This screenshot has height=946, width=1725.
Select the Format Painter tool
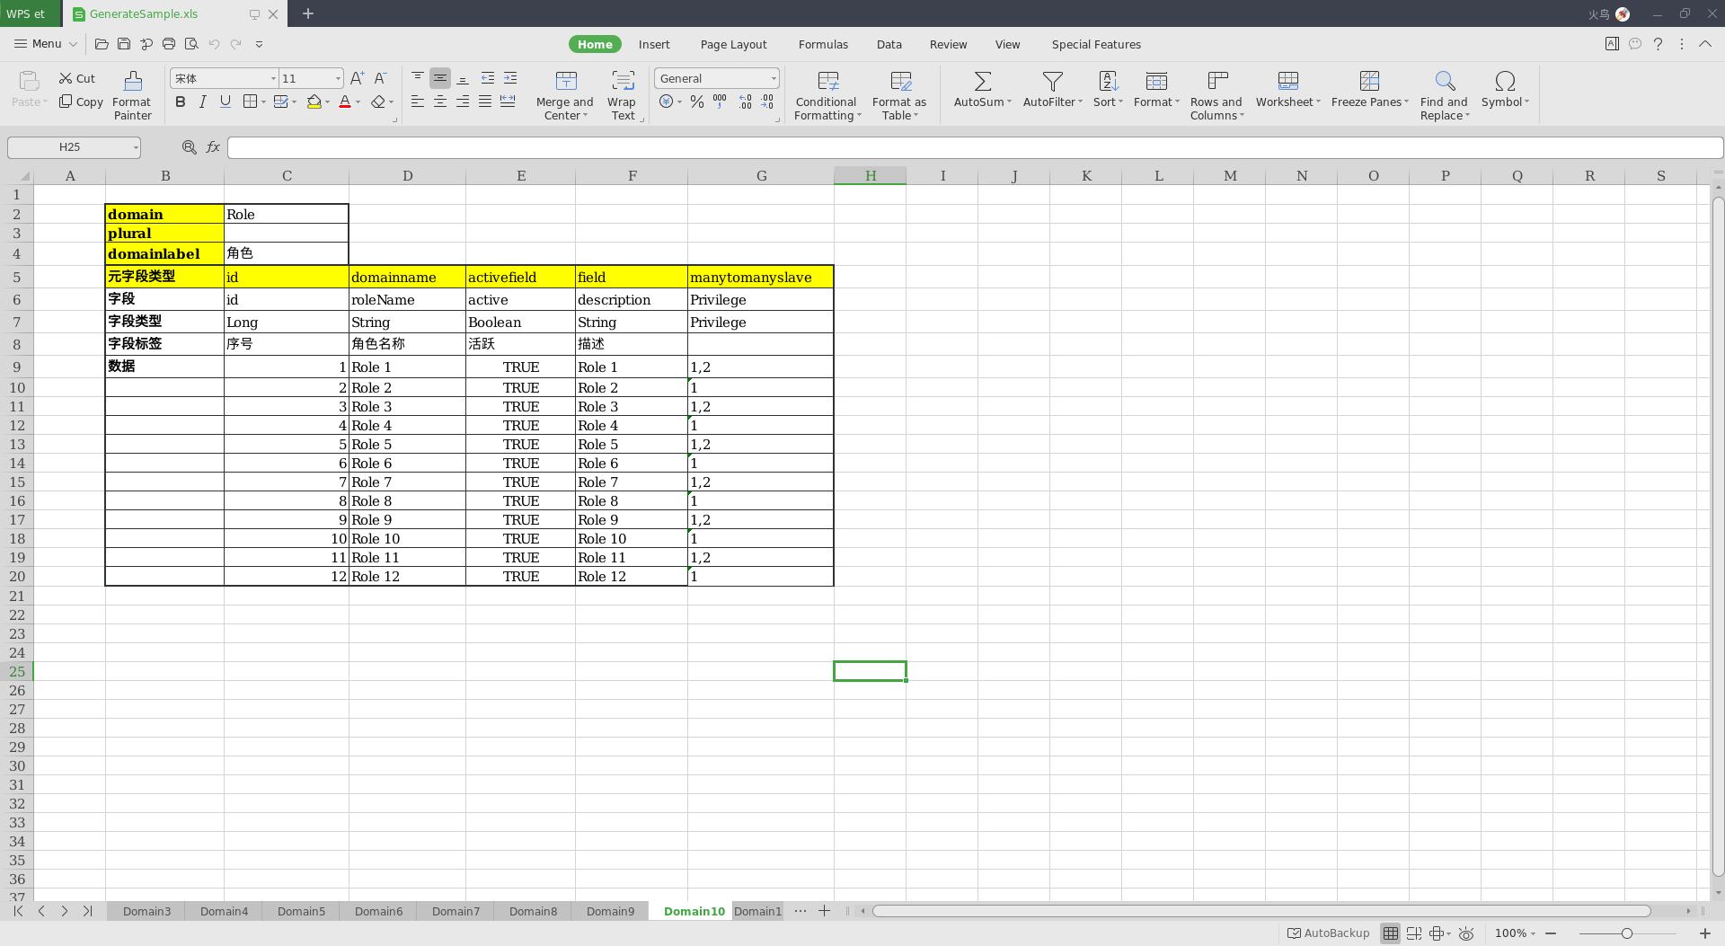[132, 95]
